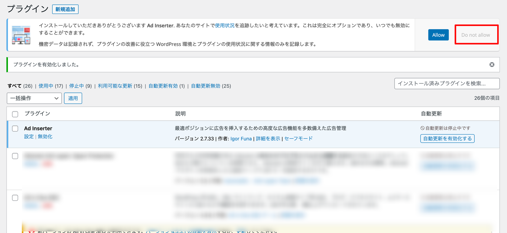Select the すべて (26) filter
Screen dimensions: 507x233
20,86
